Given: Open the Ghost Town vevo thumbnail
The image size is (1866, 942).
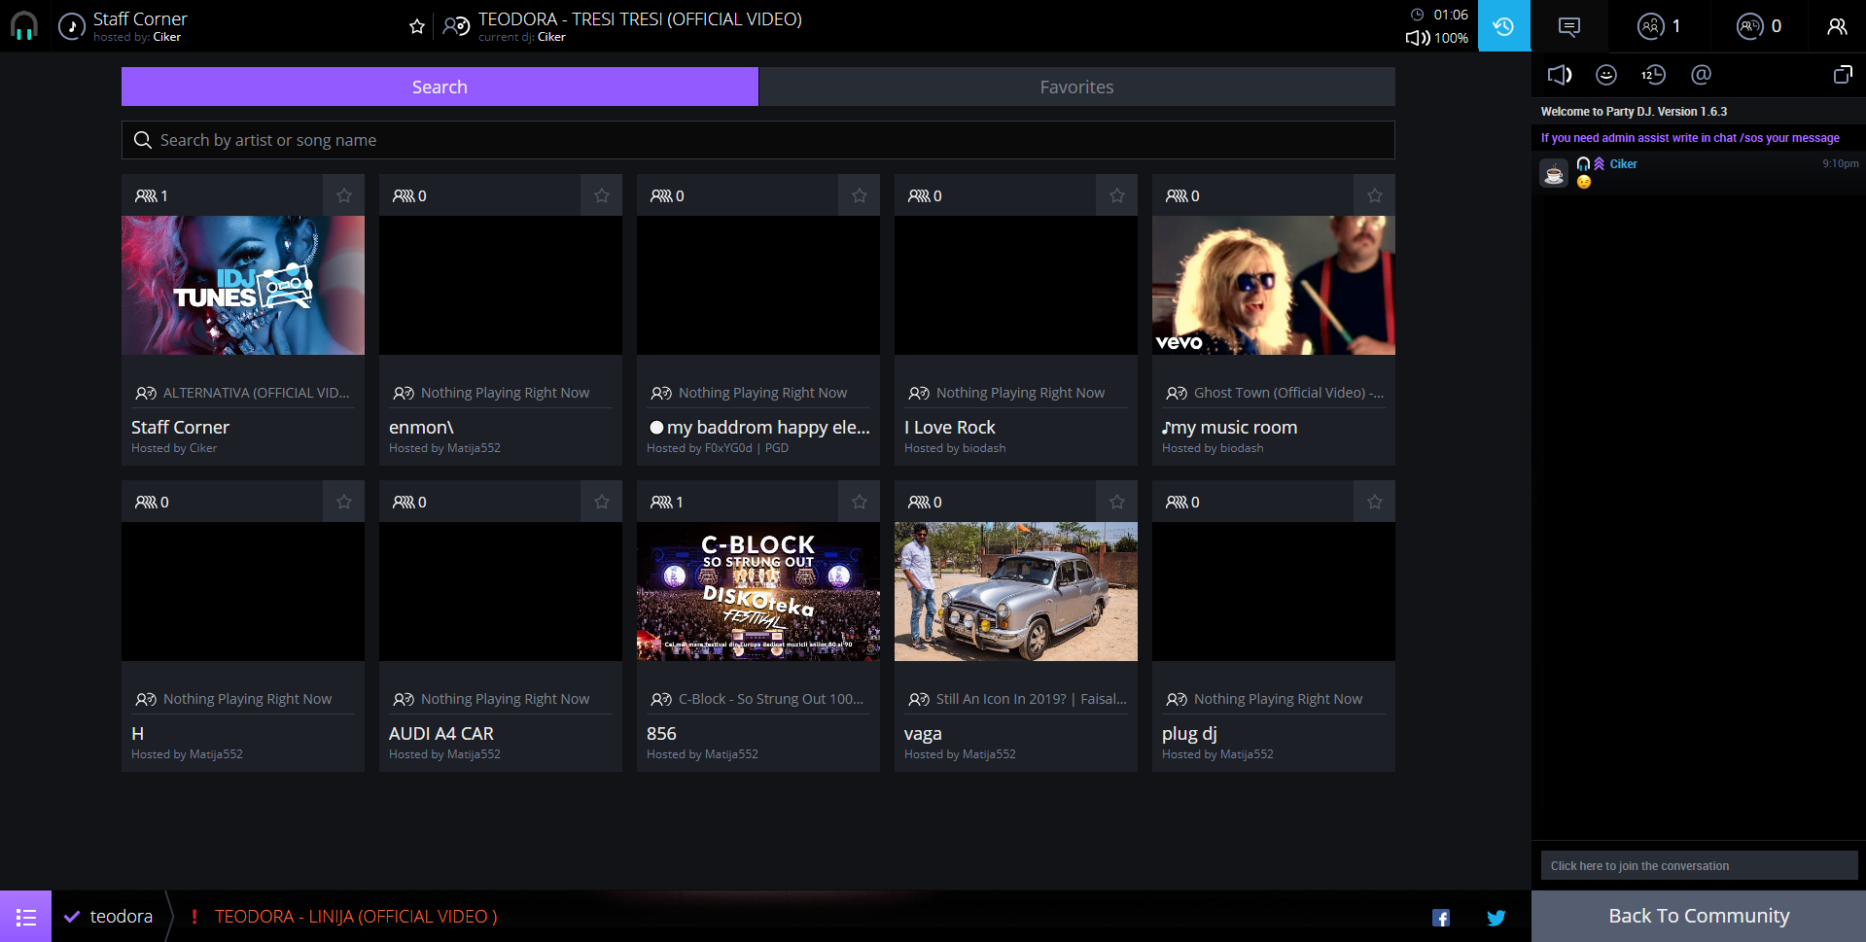Looking at the screenshot, I should (1274, 285).
